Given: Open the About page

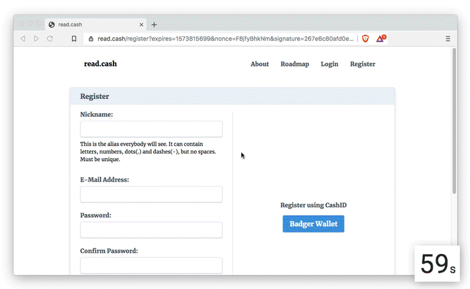Looking at the screenshot, I should tap(260, 64).
